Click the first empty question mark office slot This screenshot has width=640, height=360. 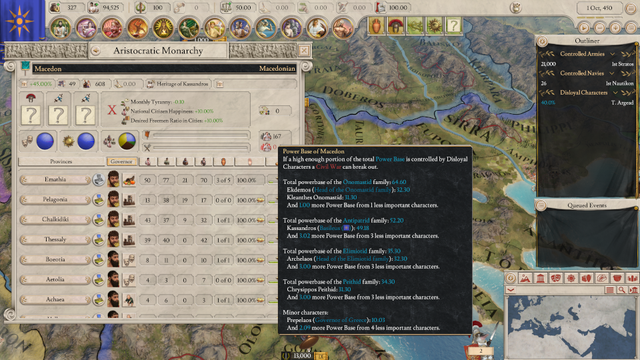point(31,115)
